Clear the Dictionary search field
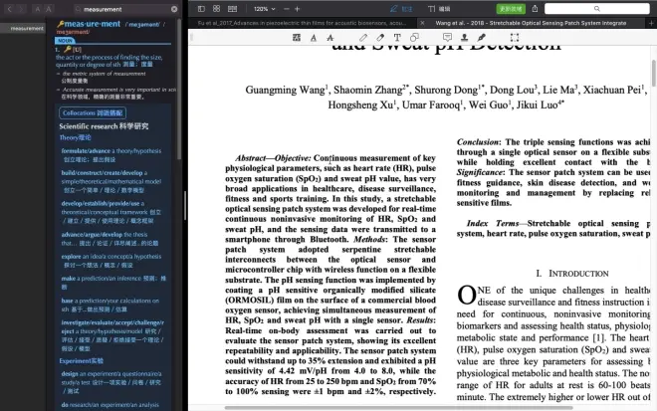This screenshot has width=657, height=411. click(174, 9)
